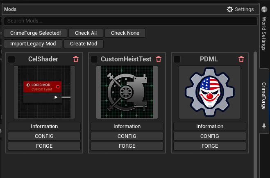Delete the CustomHeistTest mod with trash icon
The width and height of the screenshot is (270, 178).
159,59
